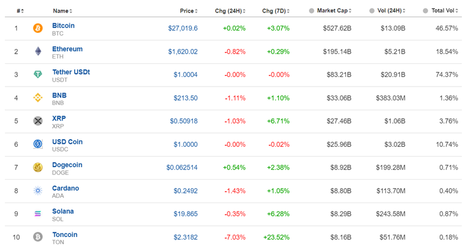Sort by Chg (7D) column header
The height and width of the screenshot is (246, 466).
276,11
